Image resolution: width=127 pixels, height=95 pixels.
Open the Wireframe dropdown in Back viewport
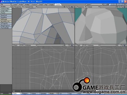[31, 45]
